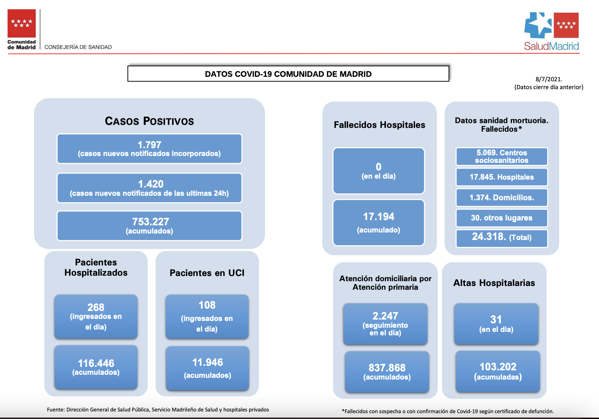This screenshot has height=419, width=599.
Task: Click the 0 (en el día) fallecidos box
Action: [x=379, y=171]
